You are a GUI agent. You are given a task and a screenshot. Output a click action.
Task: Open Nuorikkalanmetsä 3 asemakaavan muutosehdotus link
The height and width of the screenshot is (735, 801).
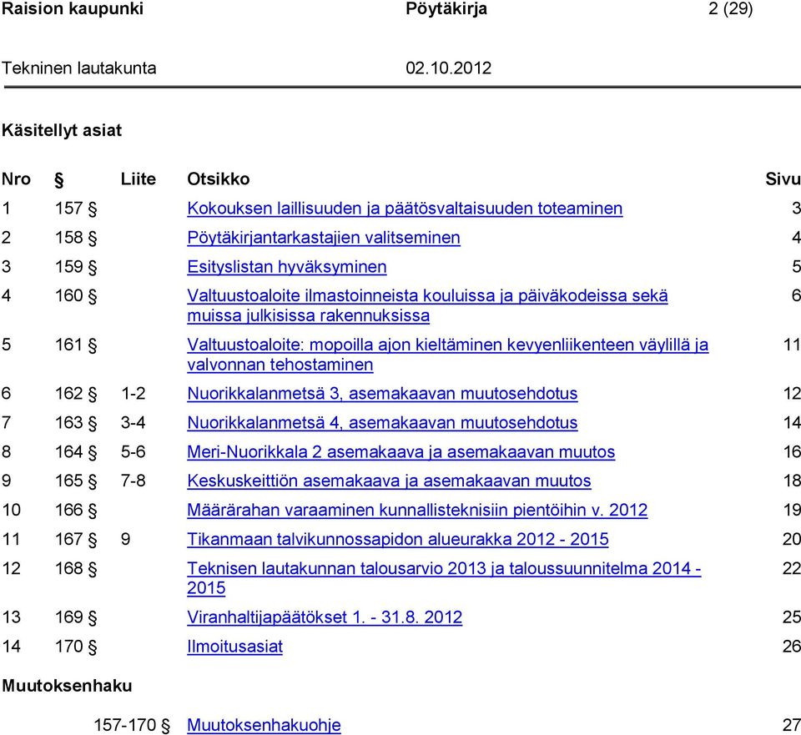[382, 393]
